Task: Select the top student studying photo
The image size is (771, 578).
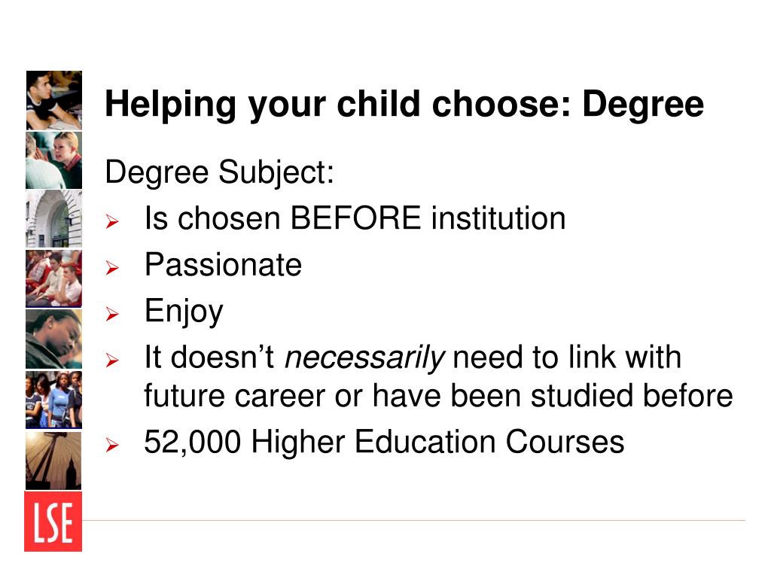Action: [54, 100]
